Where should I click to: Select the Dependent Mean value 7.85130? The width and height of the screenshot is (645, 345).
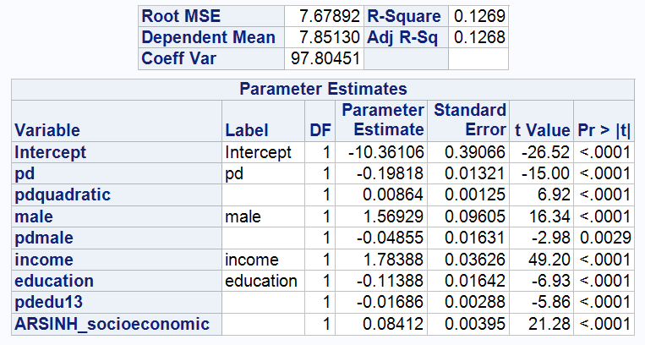coord(323,38)
